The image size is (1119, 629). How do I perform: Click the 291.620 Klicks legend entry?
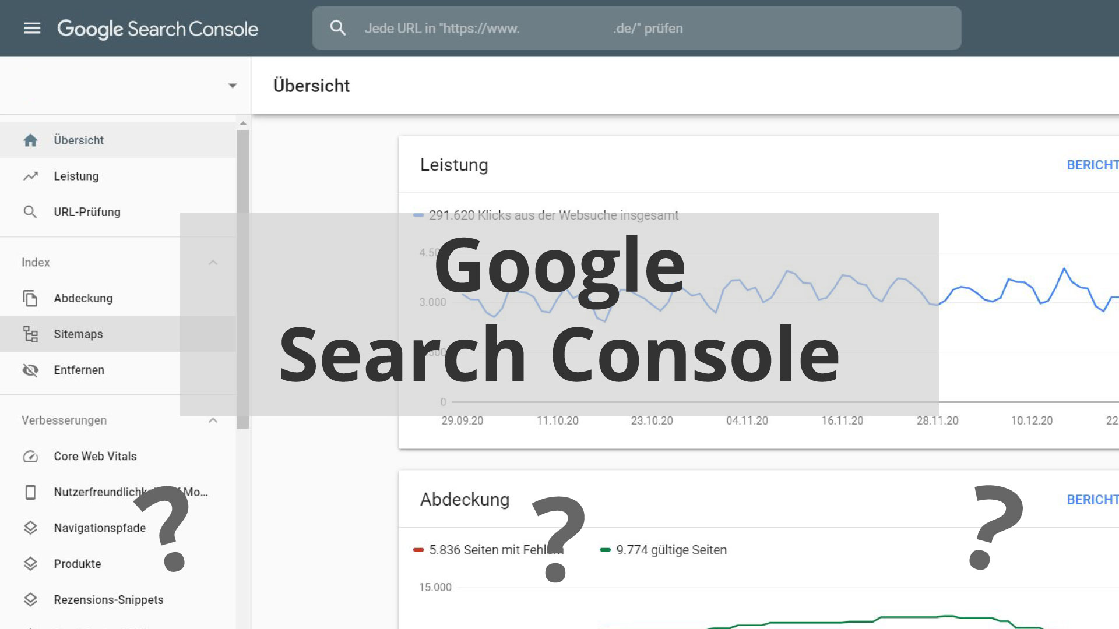click(546, 215)
